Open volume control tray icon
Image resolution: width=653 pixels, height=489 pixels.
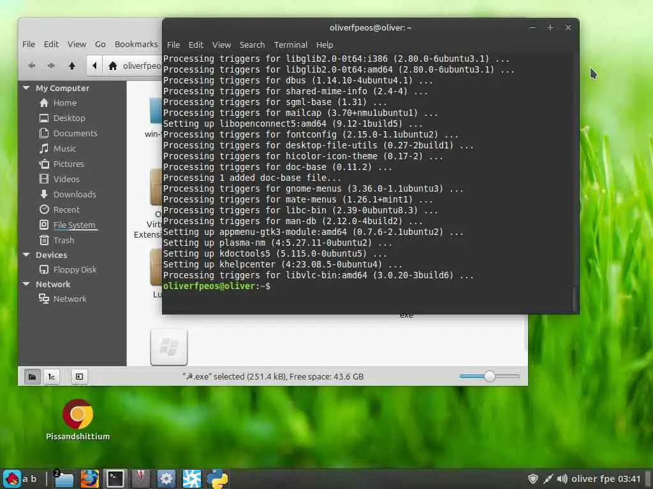562,479
